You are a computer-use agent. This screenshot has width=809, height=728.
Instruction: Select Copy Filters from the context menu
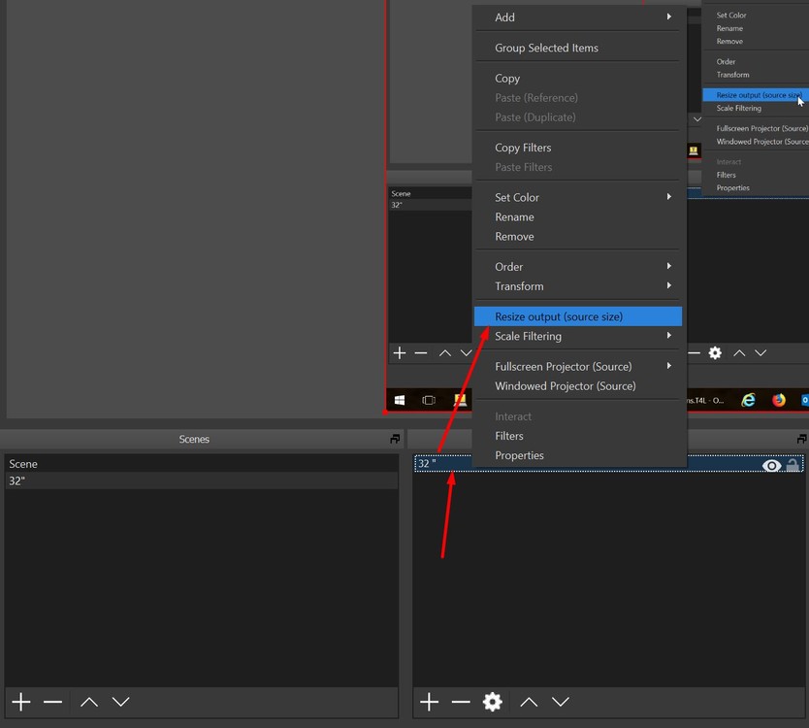[x=523, y=148]
